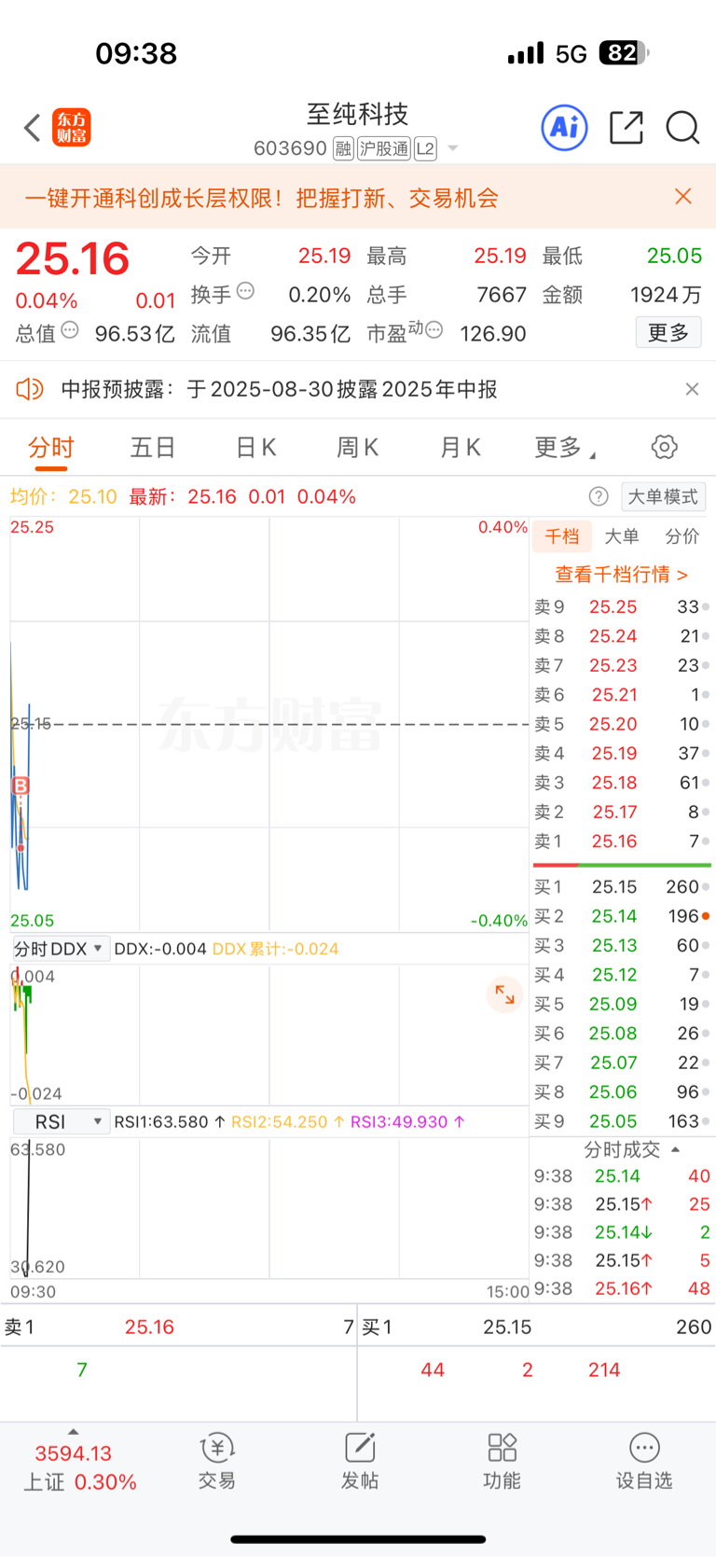Tap the 设自选 add watchlist icon
716x1557 pixels.
pos(644,1462)
